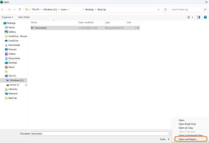Click Desktop in the address path

click(x=89, y=9)
